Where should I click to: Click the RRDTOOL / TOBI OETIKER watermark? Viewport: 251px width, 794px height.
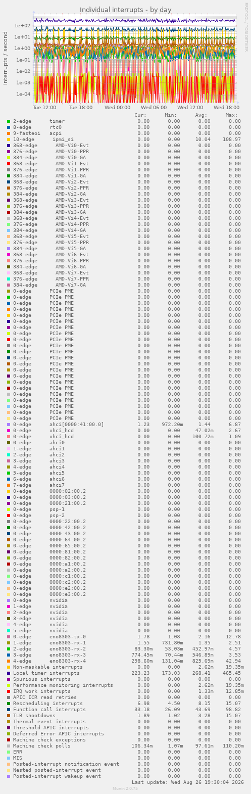click(246, 27)
